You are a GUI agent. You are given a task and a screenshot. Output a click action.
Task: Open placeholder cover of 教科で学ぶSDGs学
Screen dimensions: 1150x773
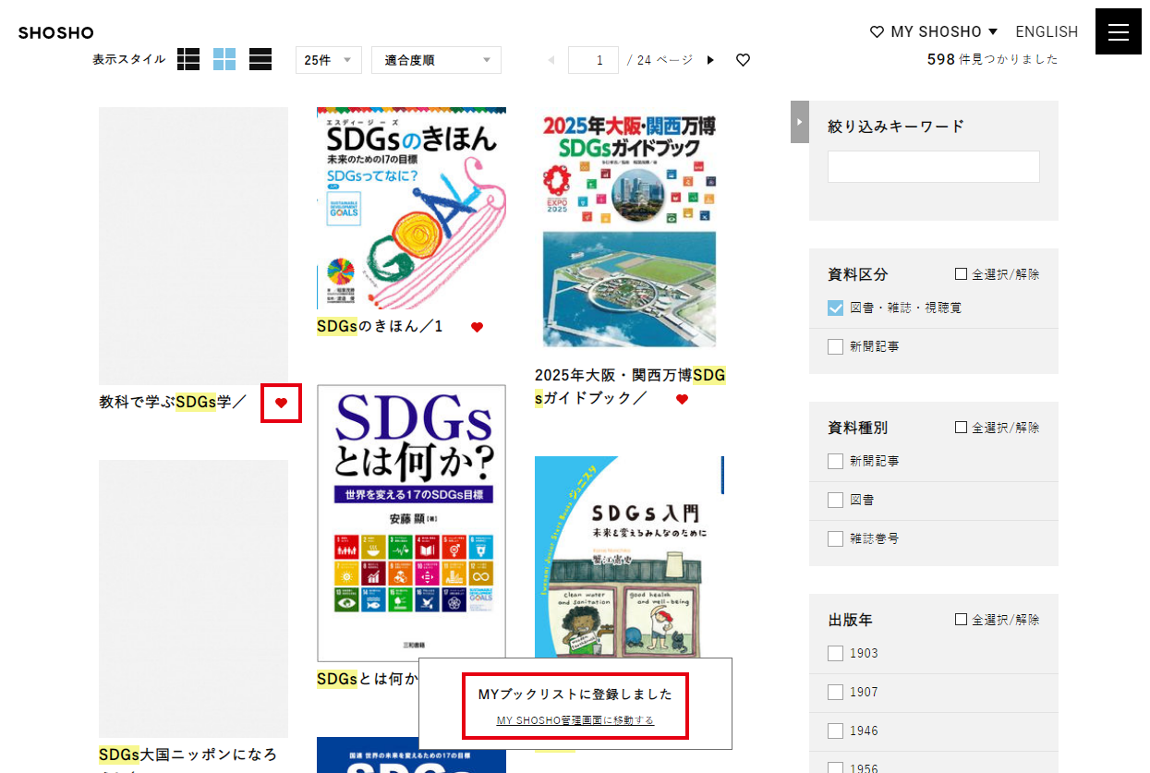tap(193, 246)
